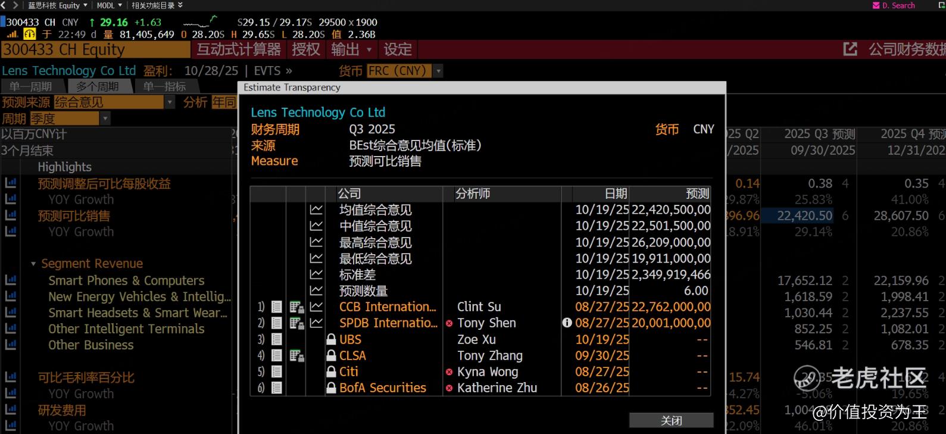Click the back arrow in the top bar
Image resolution: width=946 pixels, height=434 pixels.
5,5
